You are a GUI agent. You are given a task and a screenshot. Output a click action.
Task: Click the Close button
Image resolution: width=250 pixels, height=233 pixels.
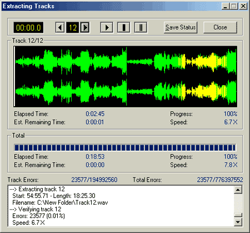[x=220, y=27]
